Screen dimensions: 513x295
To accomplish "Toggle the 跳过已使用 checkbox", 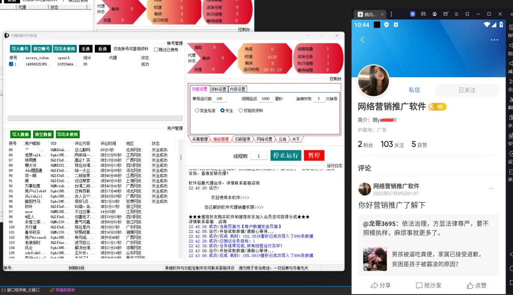I will [x=156, y=50].
